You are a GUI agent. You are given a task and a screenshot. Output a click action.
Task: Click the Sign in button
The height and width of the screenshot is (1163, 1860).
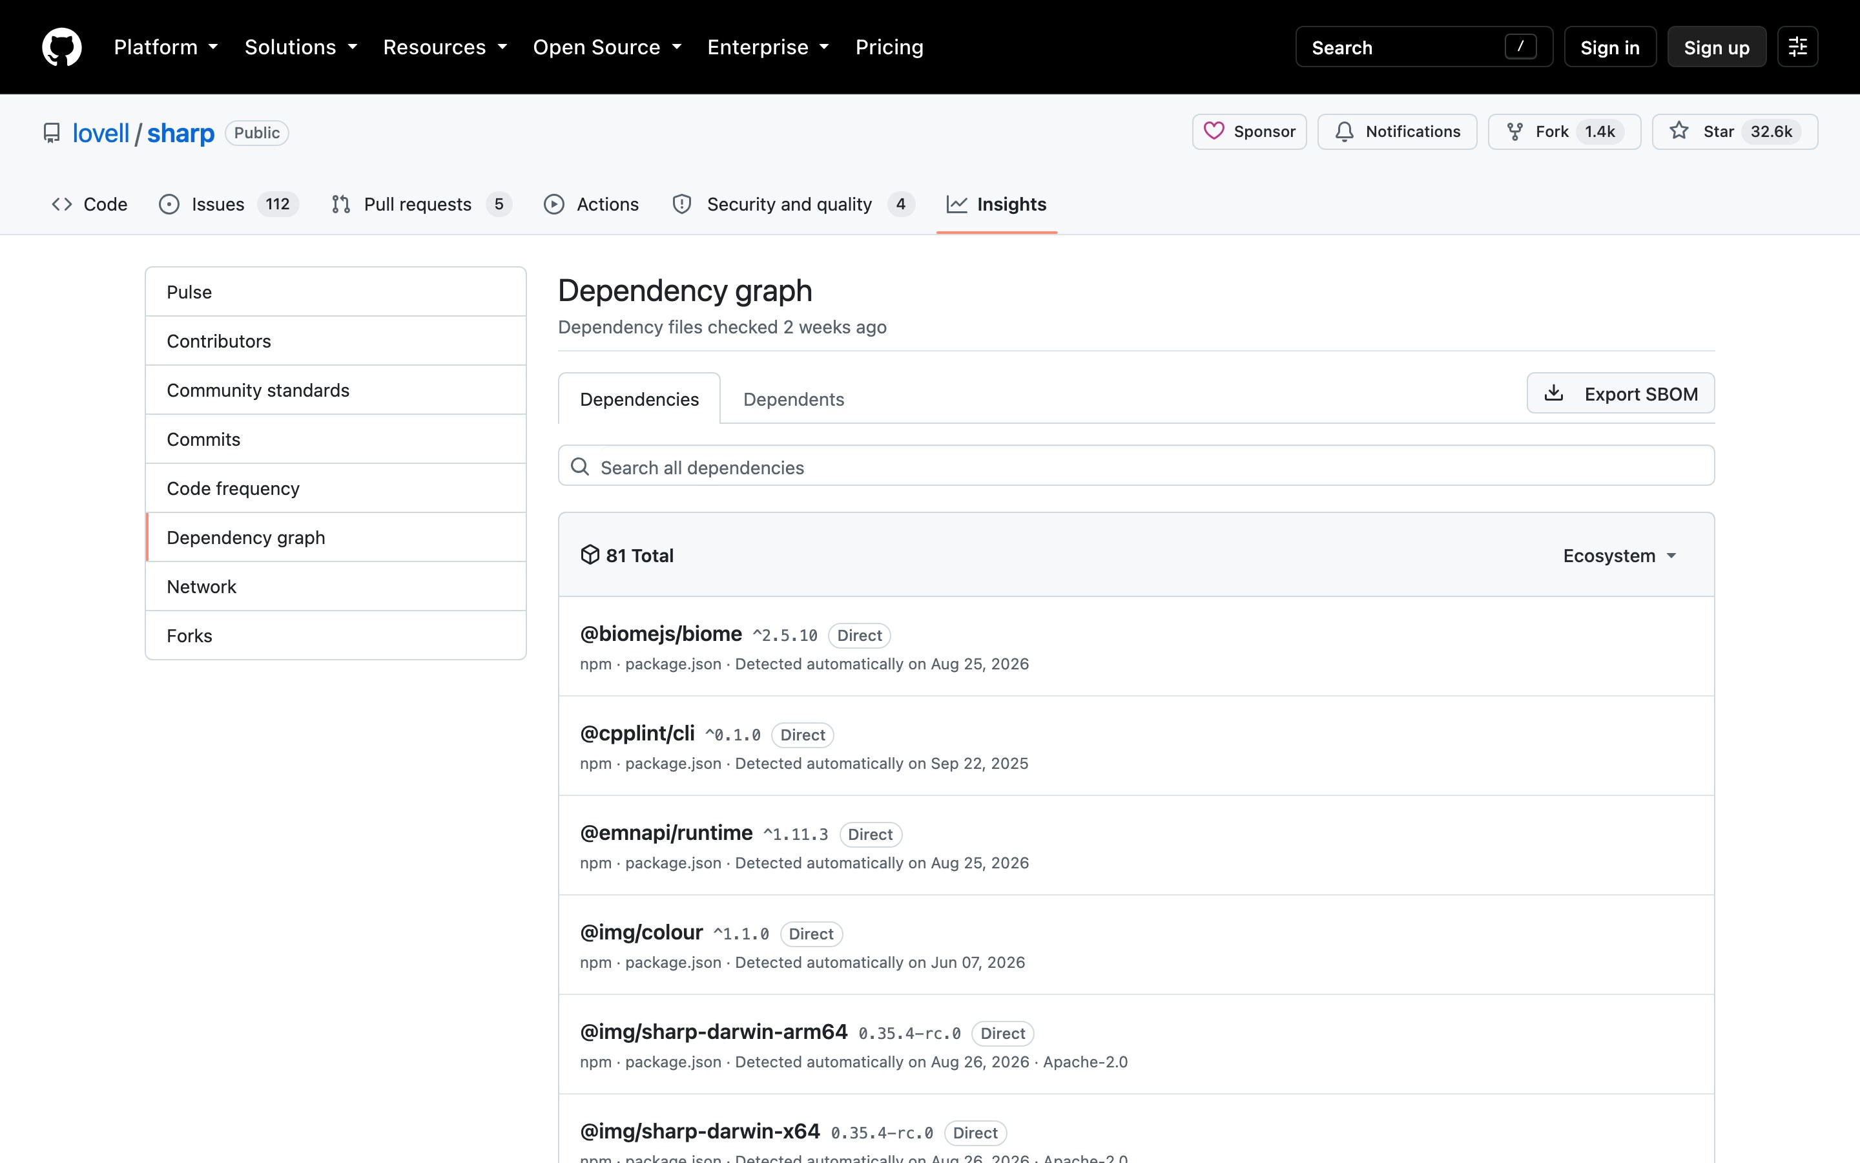tap(1609, 47)
